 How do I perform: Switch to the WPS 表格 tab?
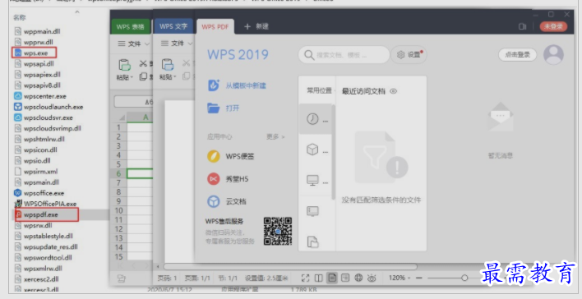(130, 27)
